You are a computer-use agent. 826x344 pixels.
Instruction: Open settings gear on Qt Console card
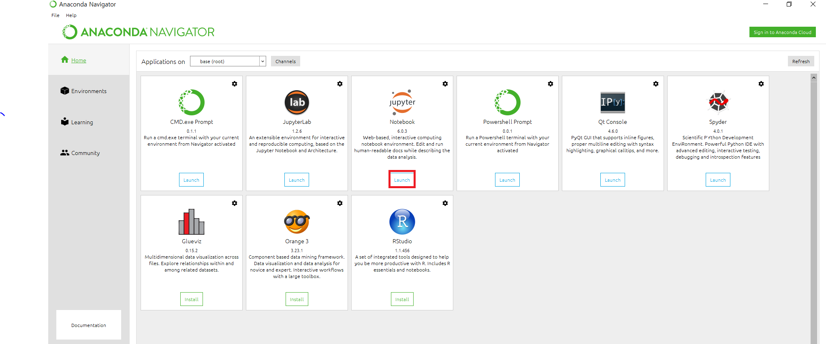click(656, 84)
